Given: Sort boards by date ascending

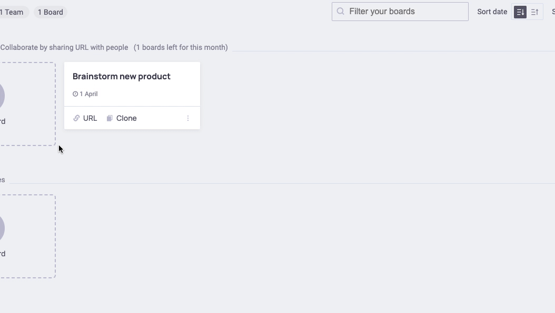Looking at the screenshot, I should (534, 12).
